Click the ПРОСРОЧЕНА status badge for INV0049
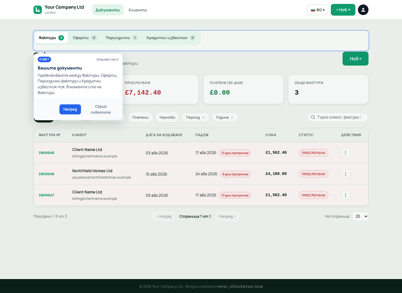This screenshot has width=402, height=293. (x=314, y=174)
